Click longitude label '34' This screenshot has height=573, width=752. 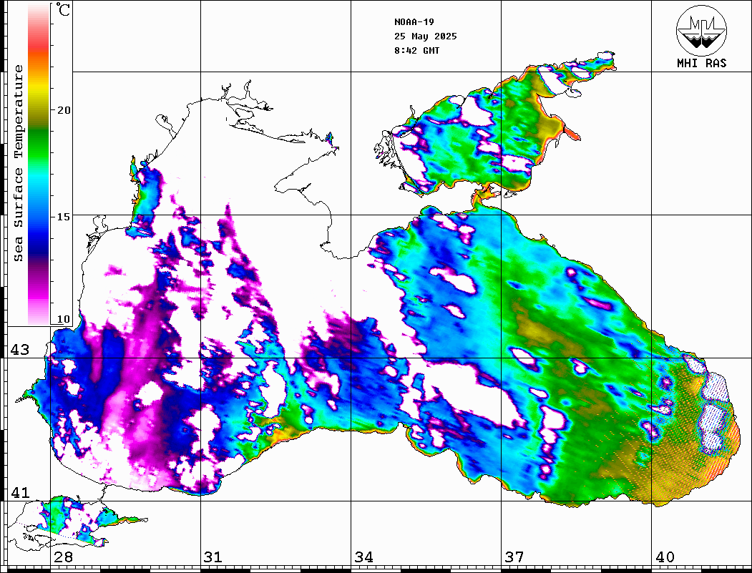(x=363, y=557)
